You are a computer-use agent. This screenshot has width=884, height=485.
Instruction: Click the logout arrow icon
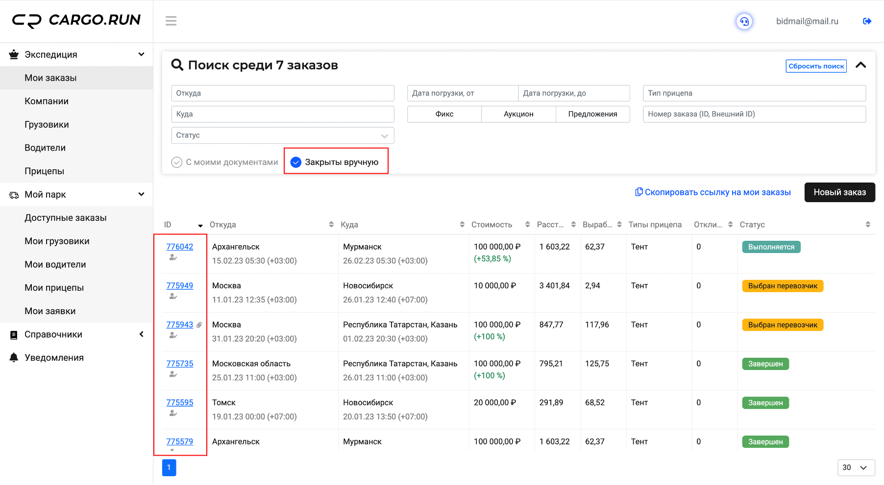pyautogui.click(x=867, y=21)
